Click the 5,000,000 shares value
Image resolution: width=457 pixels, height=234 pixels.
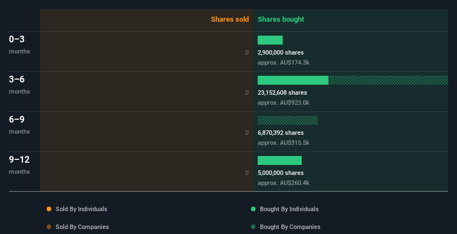pos(281,173)
